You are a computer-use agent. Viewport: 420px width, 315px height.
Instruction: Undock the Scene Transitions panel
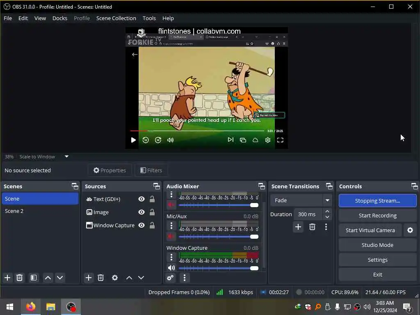329,186
